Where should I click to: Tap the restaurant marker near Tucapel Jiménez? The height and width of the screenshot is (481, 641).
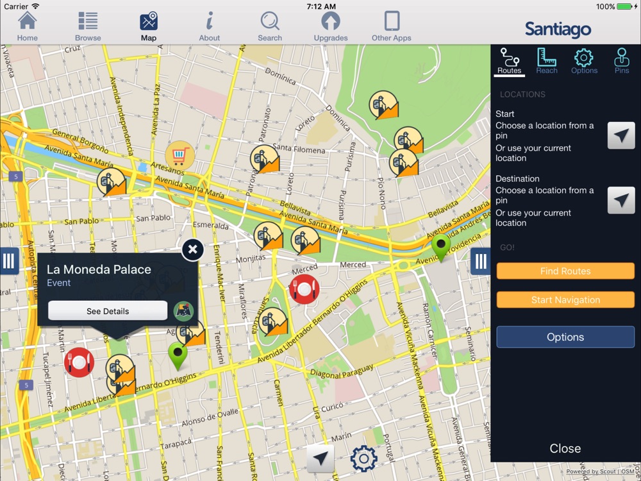coord(79,362)
